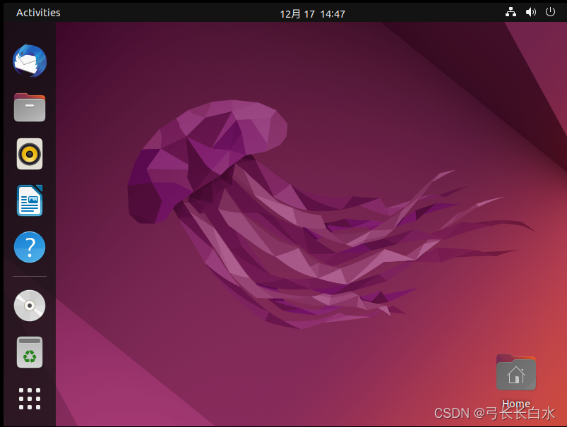
Task: Open the Activities overview
Action: pos(38,13)
